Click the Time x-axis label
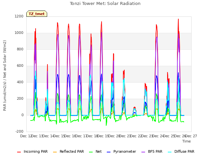 coord(187,141)
